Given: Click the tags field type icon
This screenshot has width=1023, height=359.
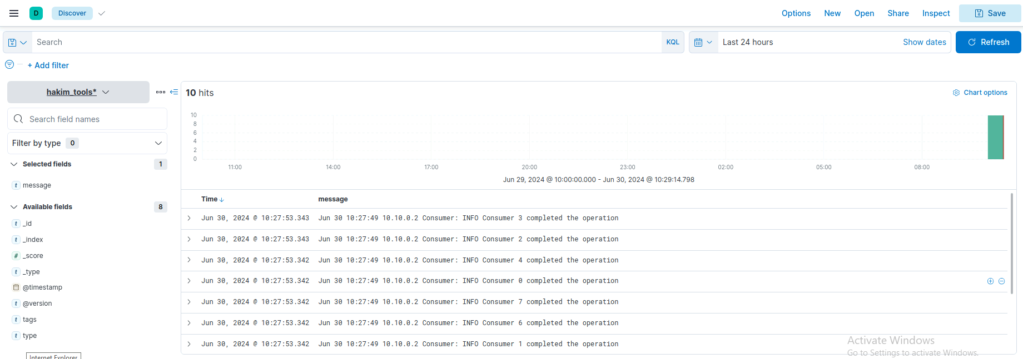Looking at the screenshot, I should [16, 320].
